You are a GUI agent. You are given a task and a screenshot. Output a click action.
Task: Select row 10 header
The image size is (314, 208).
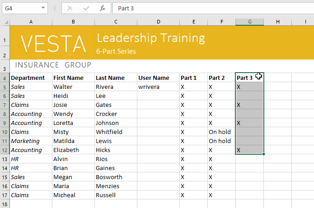[5, 132]
